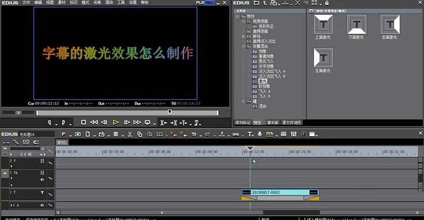Toggle video mute on track 2 V
The image size is (424, 220).
[x=42, y=161]
